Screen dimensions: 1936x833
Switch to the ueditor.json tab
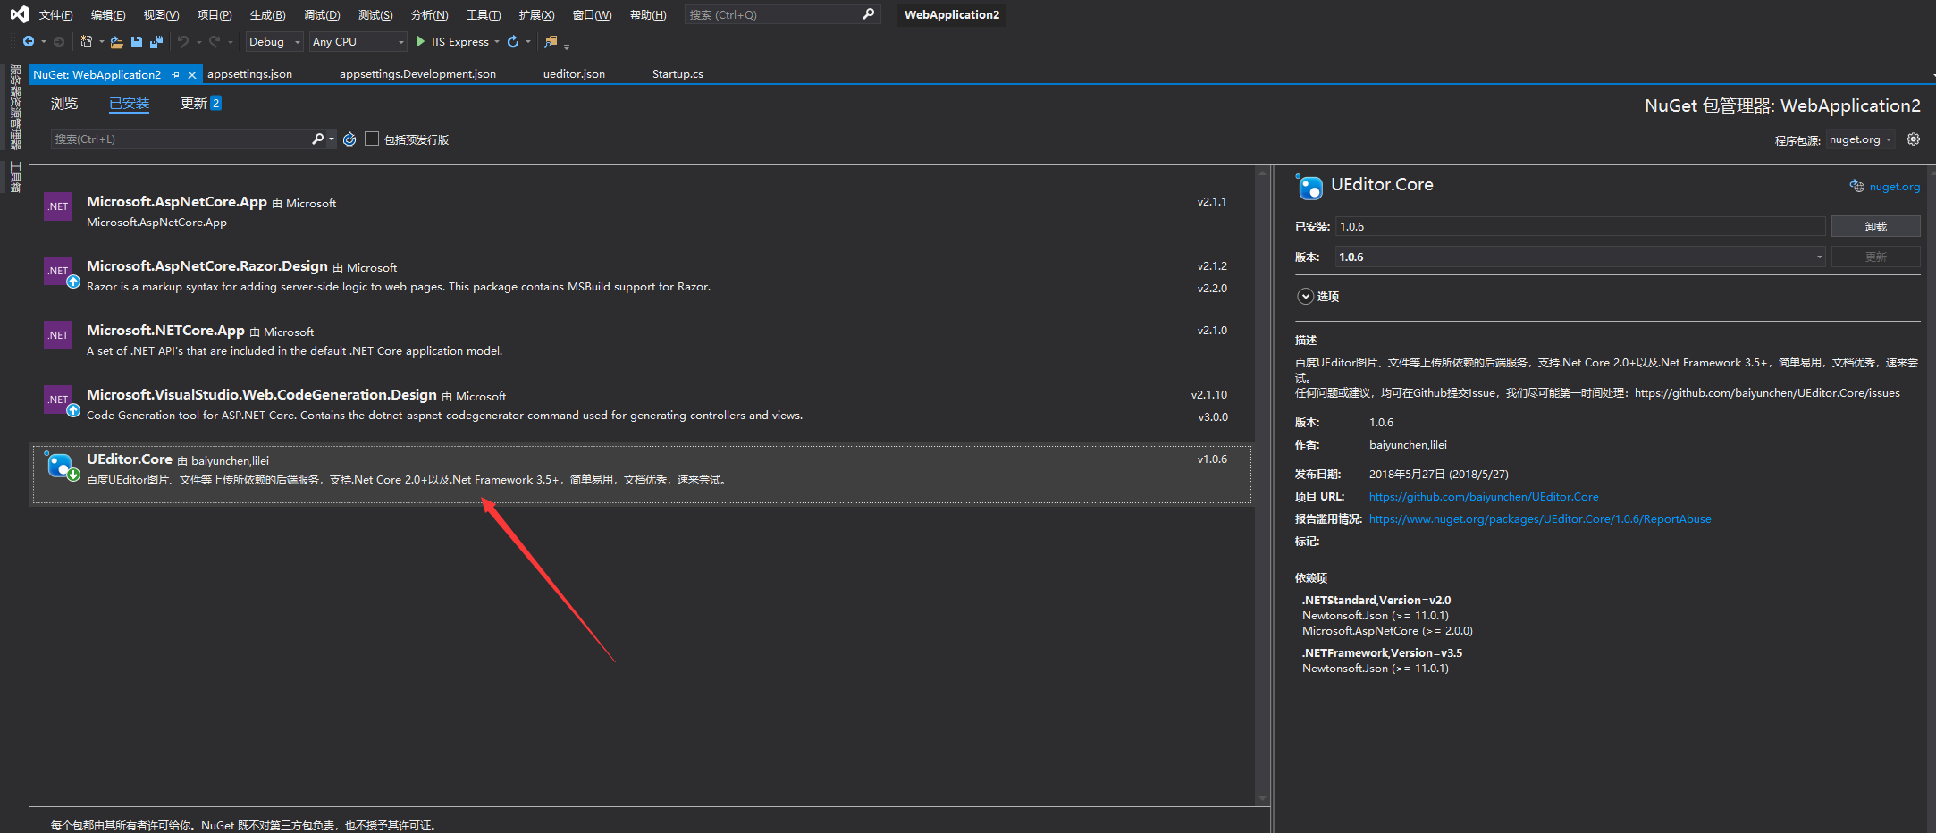pyautogui.click(x=574, y=74)
